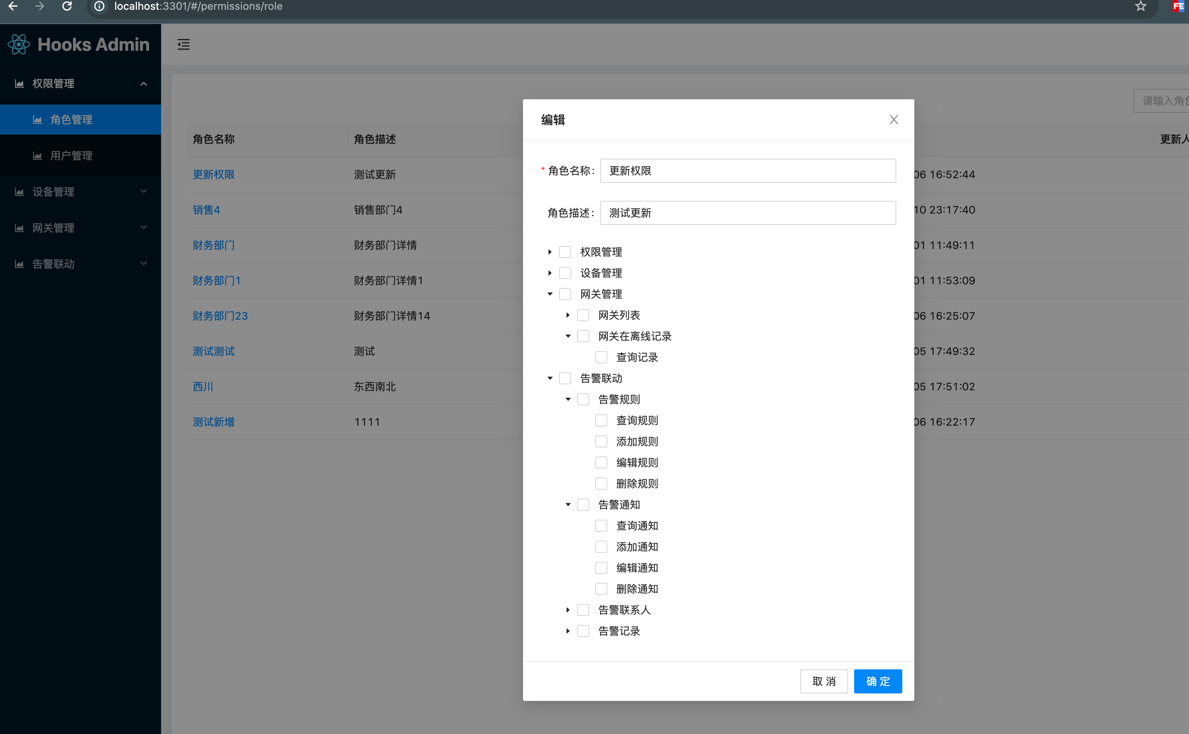The height and width of the screenshot is (734, 1189).
Task: Open the 西川 role link
Action: click(x=203, y=387)
